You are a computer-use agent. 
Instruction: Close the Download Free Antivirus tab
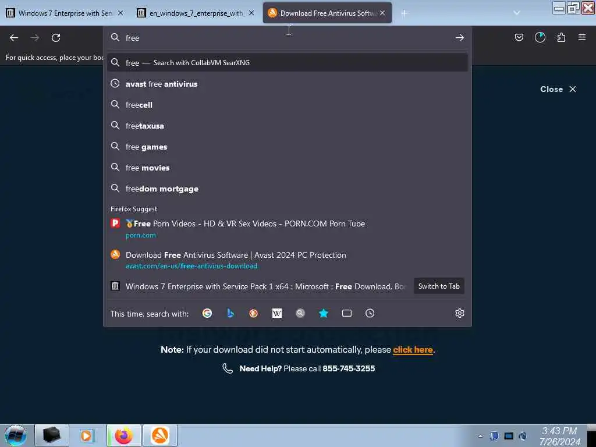point(382,13)
